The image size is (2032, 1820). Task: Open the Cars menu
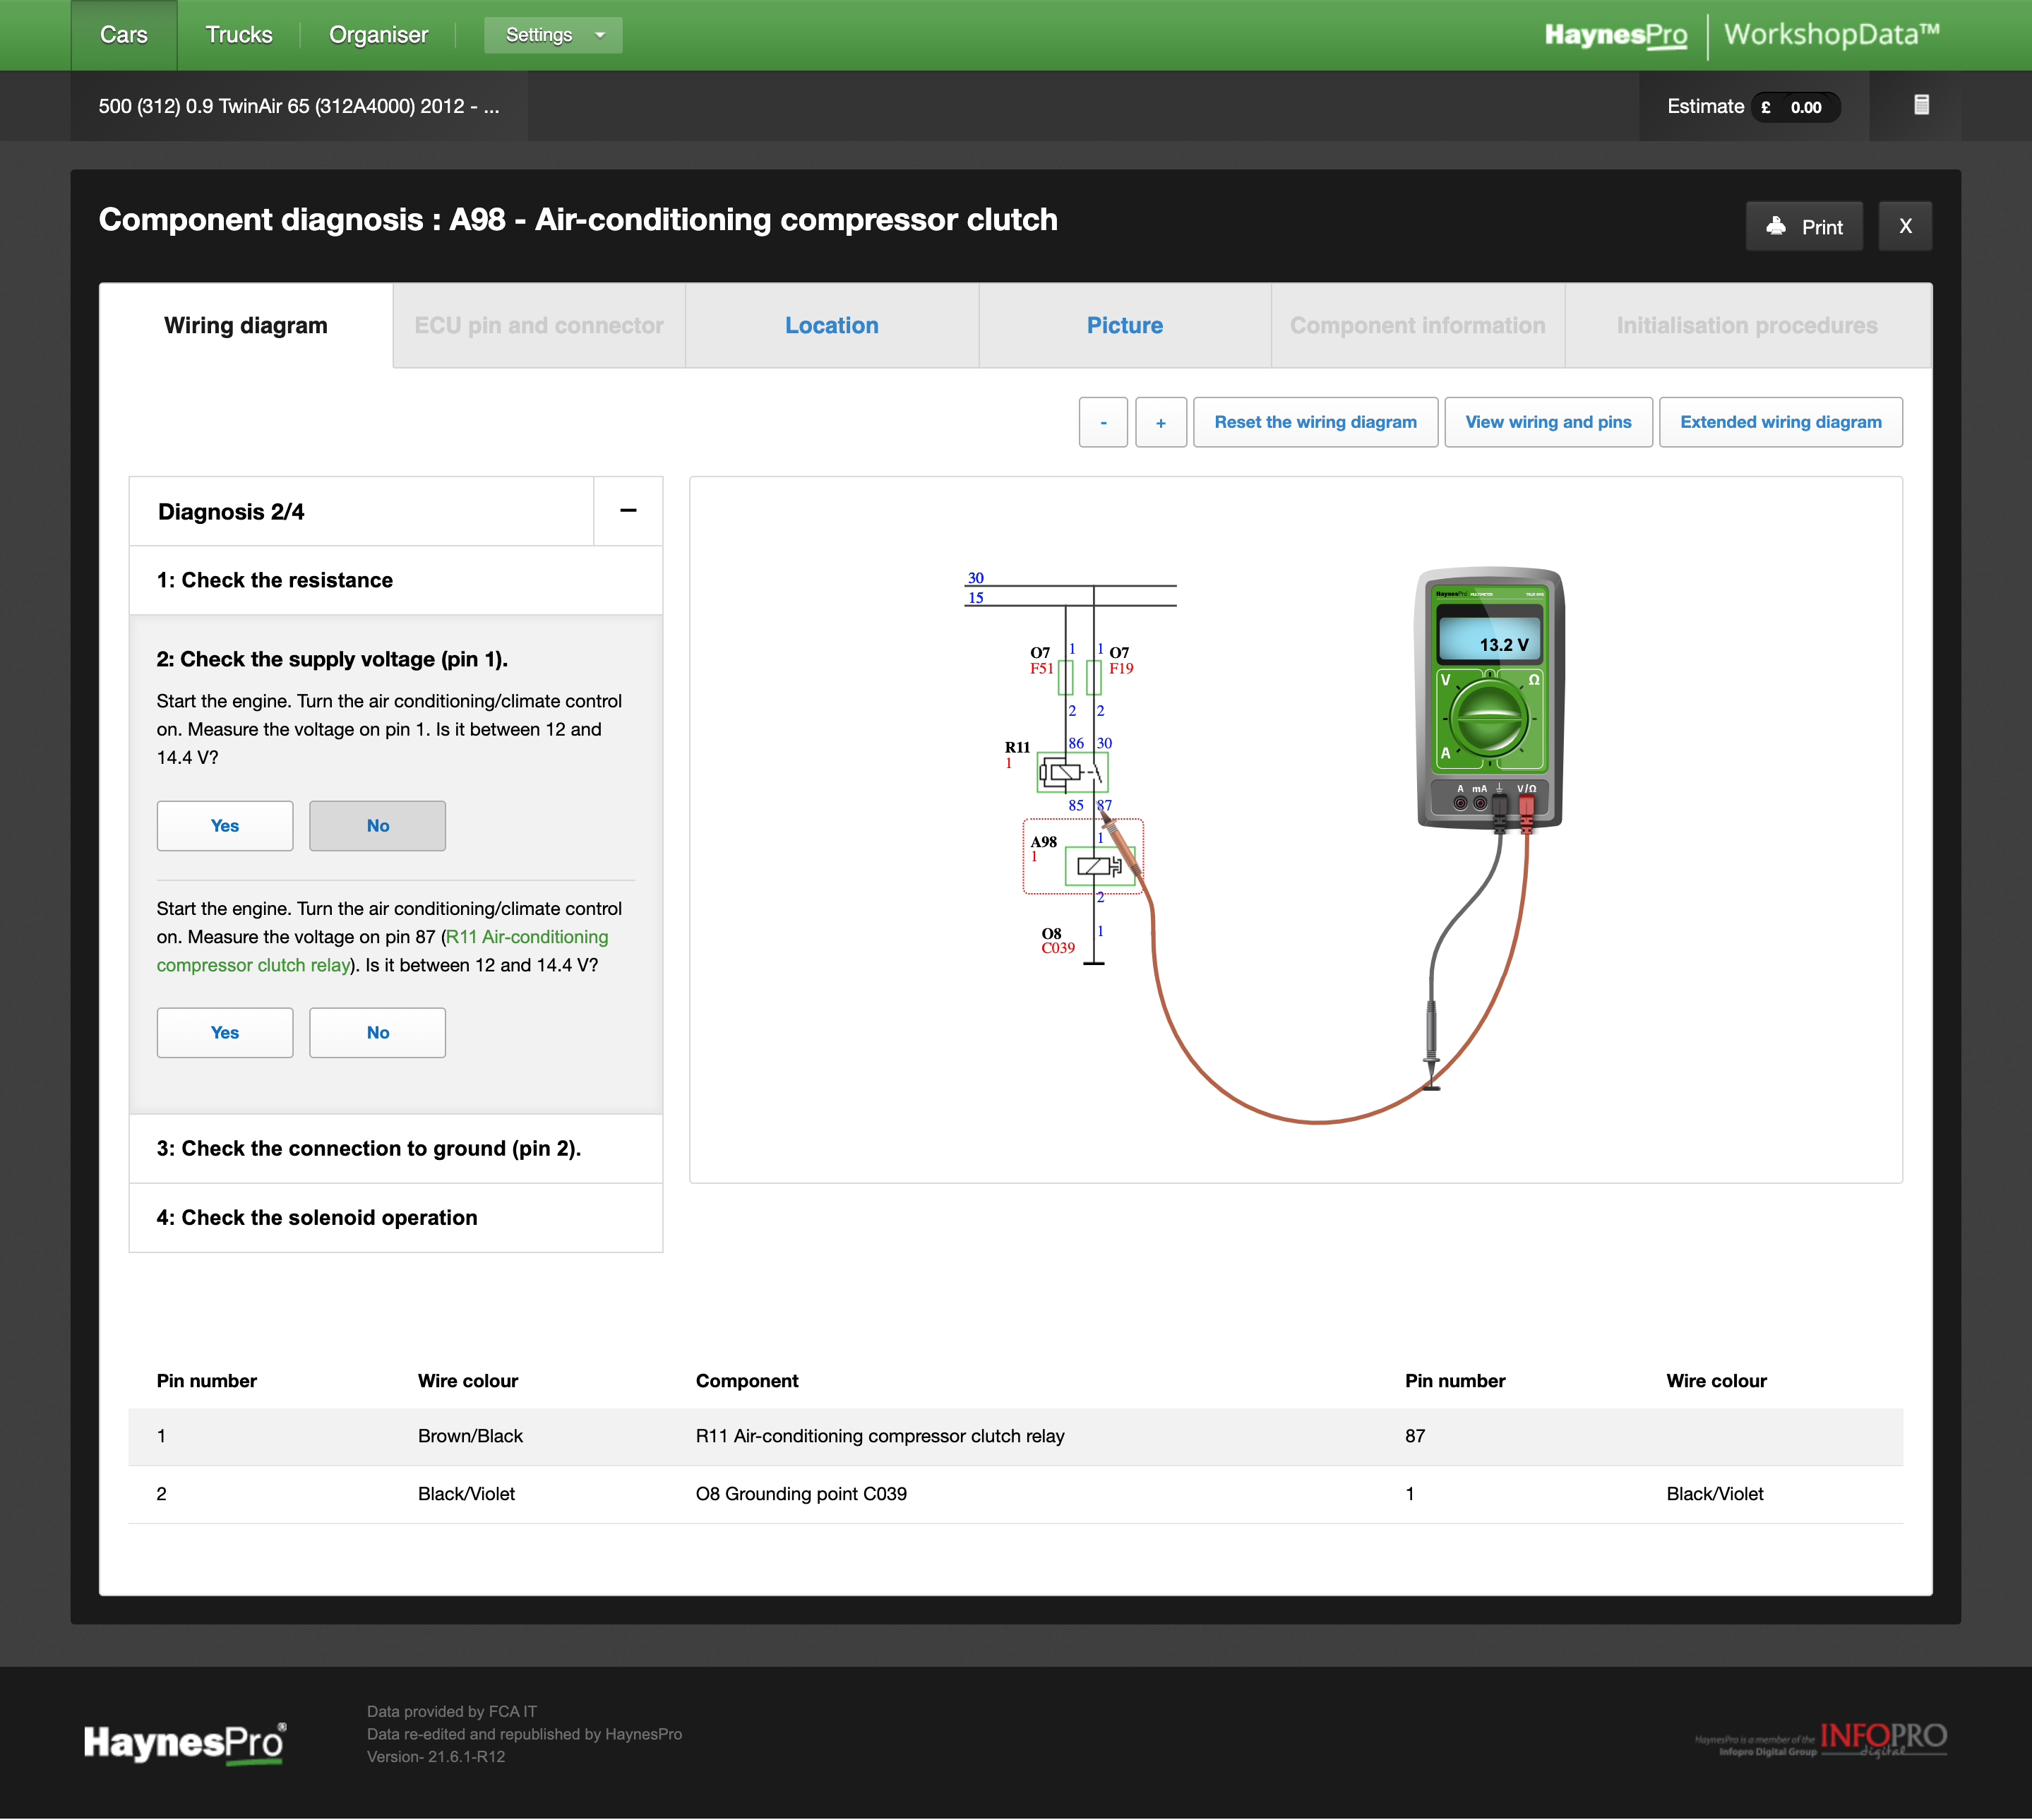tap(124, 35)
